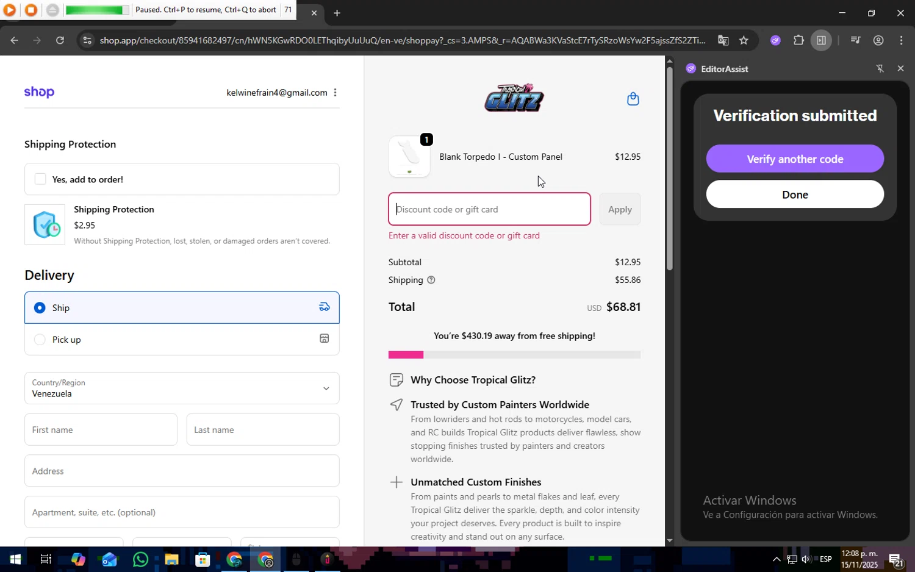The image size is (915, 572).
Task: Open the purple EditorAssist extension icon
Action: pos(775,40)
